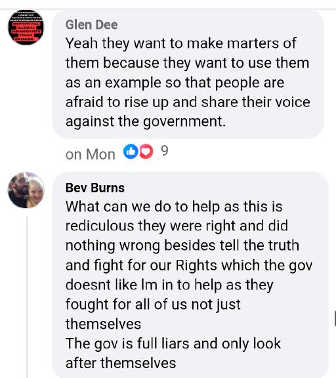Click the word "rediculous" in Bev's comment
Viewport: 336px width, 378px height.
coord(100,226)
